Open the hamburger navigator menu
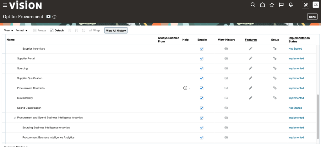The width and height of the screenshot is (321, 147). tap(5, 5)
